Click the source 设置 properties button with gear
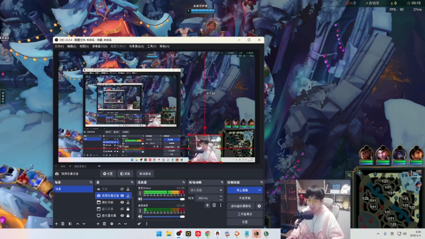This screenshot has height=239, width=425. tap(108, 174)
